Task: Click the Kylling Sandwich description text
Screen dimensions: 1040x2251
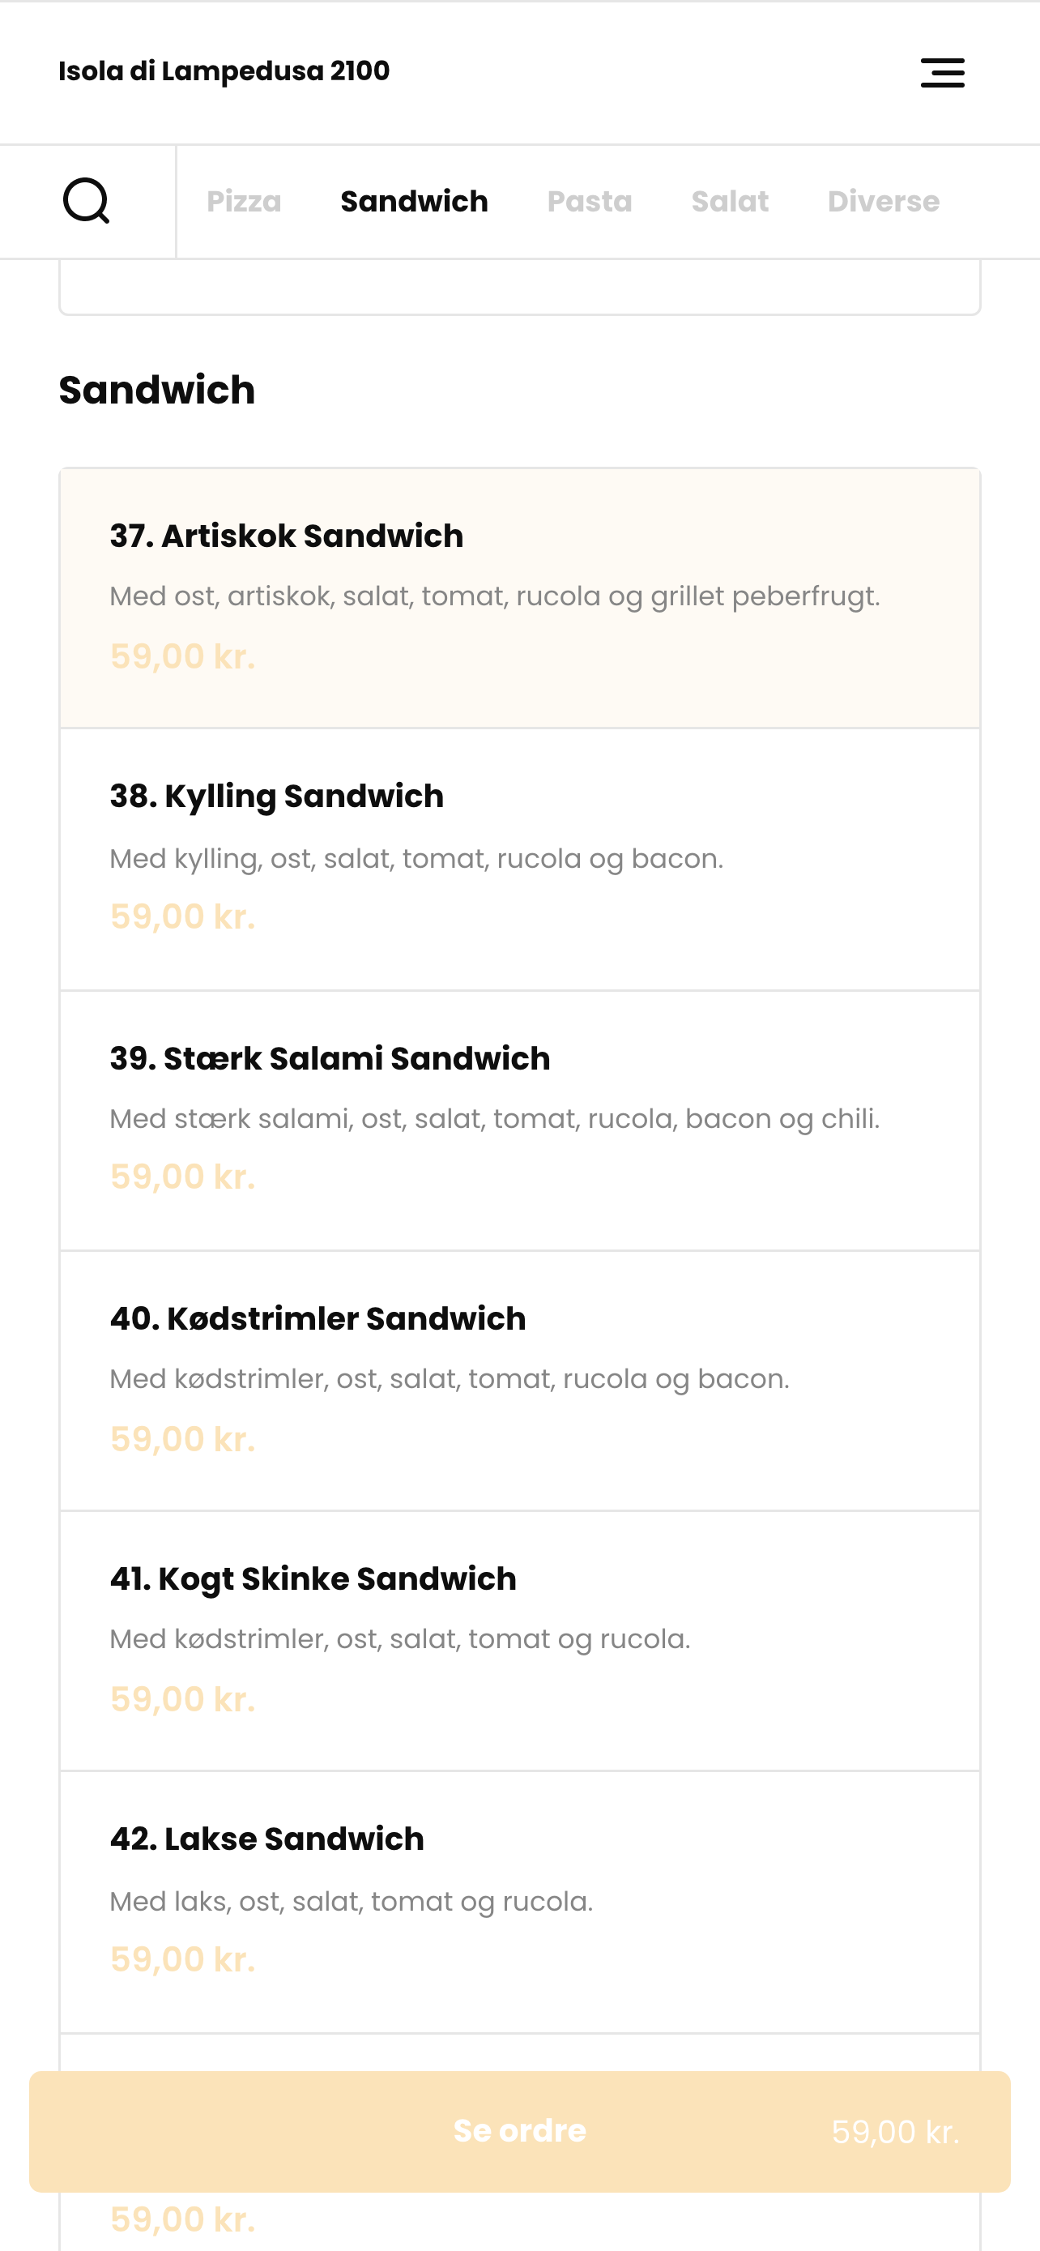Action: pyautogui.click(x=416, y=859)
